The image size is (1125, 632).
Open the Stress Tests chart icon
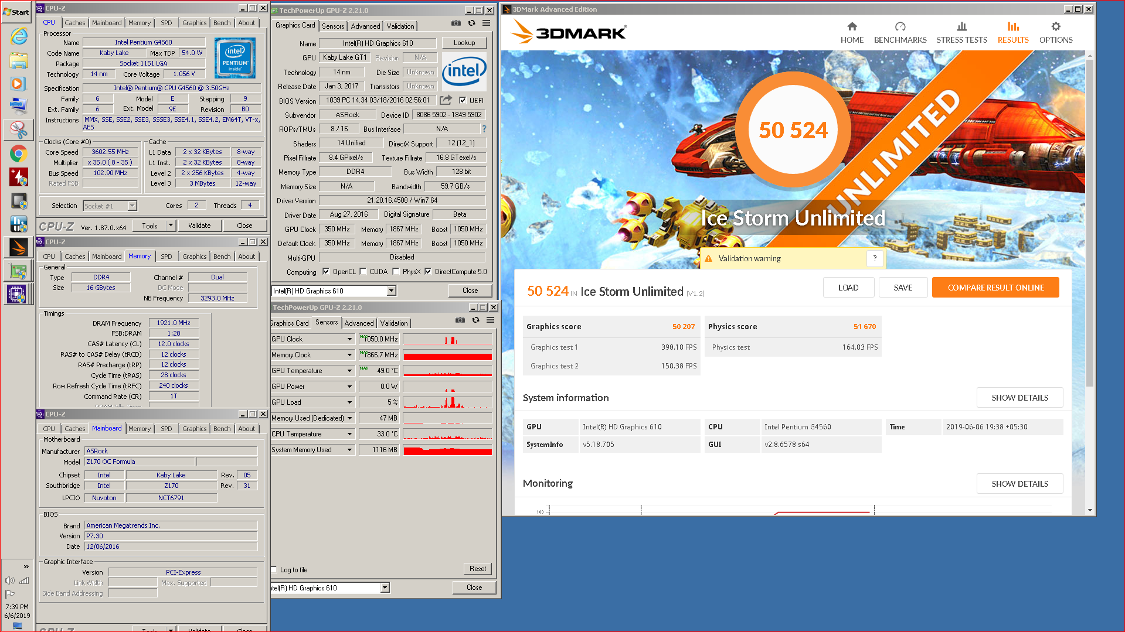pyautogui.click(x=961, y=26)
